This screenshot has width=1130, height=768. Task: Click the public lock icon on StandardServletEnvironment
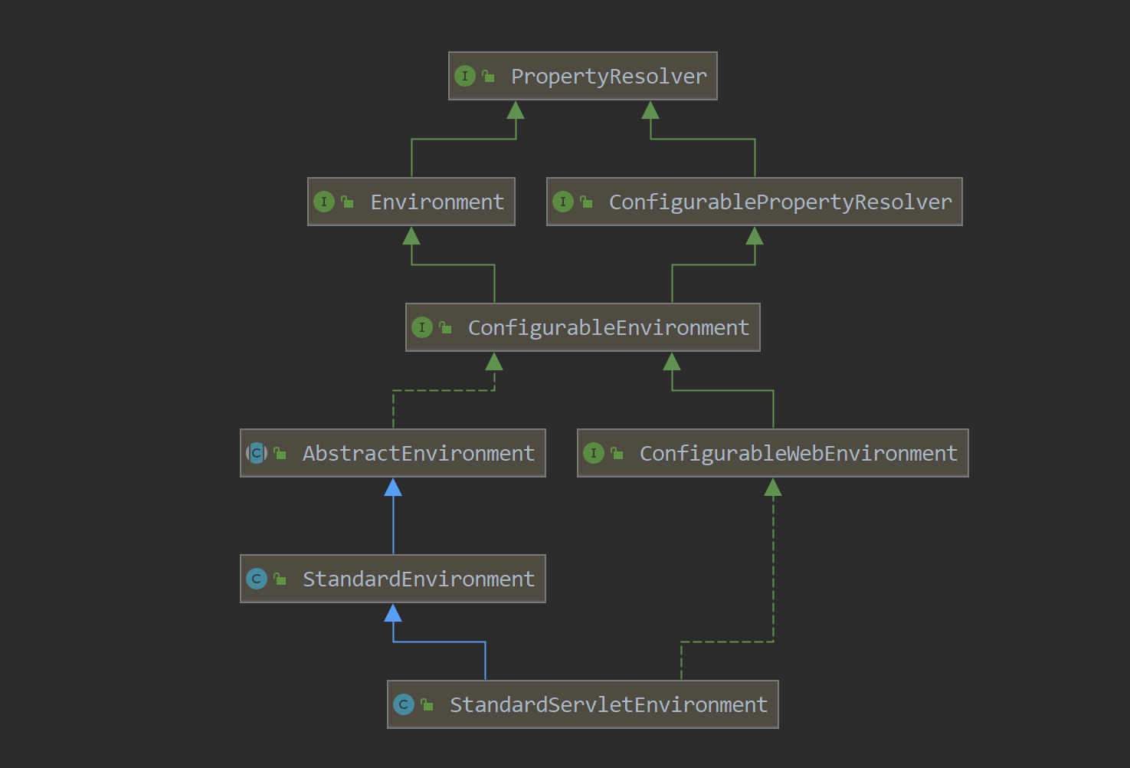click(427, 704)
